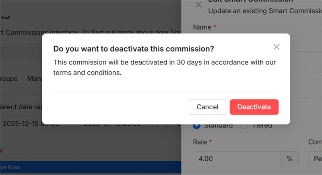Click the end date range field
This screenshot has height=175, width=322.
tap(113, 124)
